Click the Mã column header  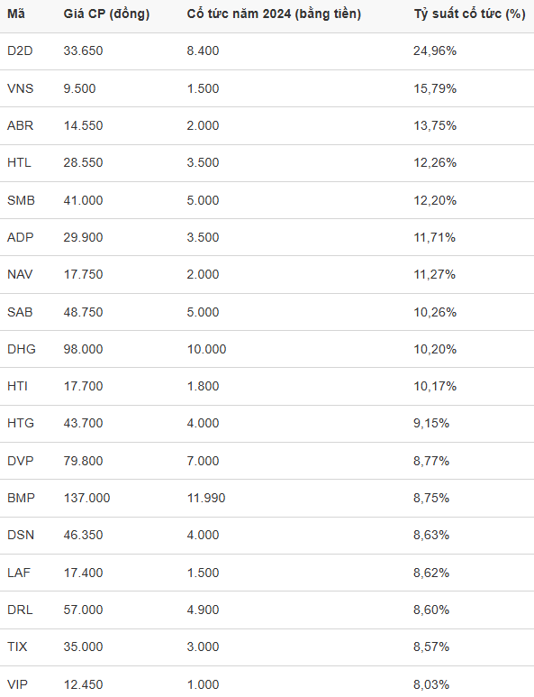16,14
